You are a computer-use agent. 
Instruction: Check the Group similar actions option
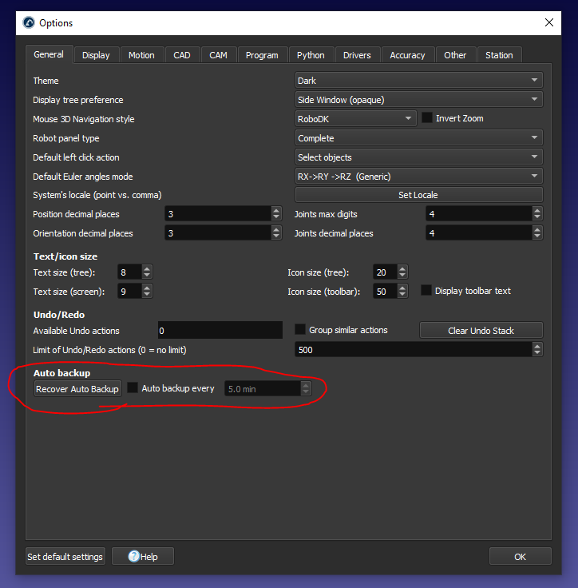pyautogui.click(x=301, y=330)
